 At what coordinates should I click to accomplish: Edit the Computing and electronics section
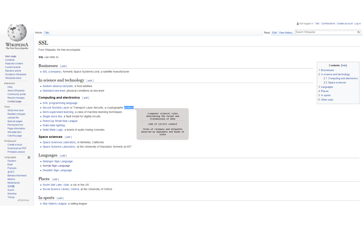(x=86, y=98)
